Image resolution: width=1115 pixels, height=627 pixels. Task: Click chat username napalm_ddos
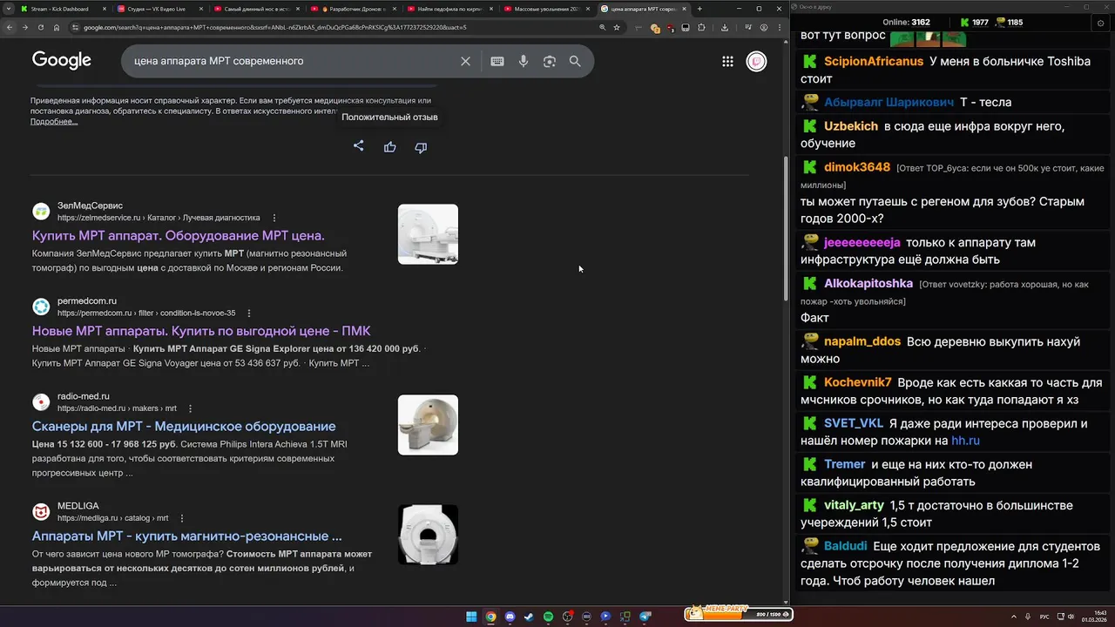click(x=862, y=341)
